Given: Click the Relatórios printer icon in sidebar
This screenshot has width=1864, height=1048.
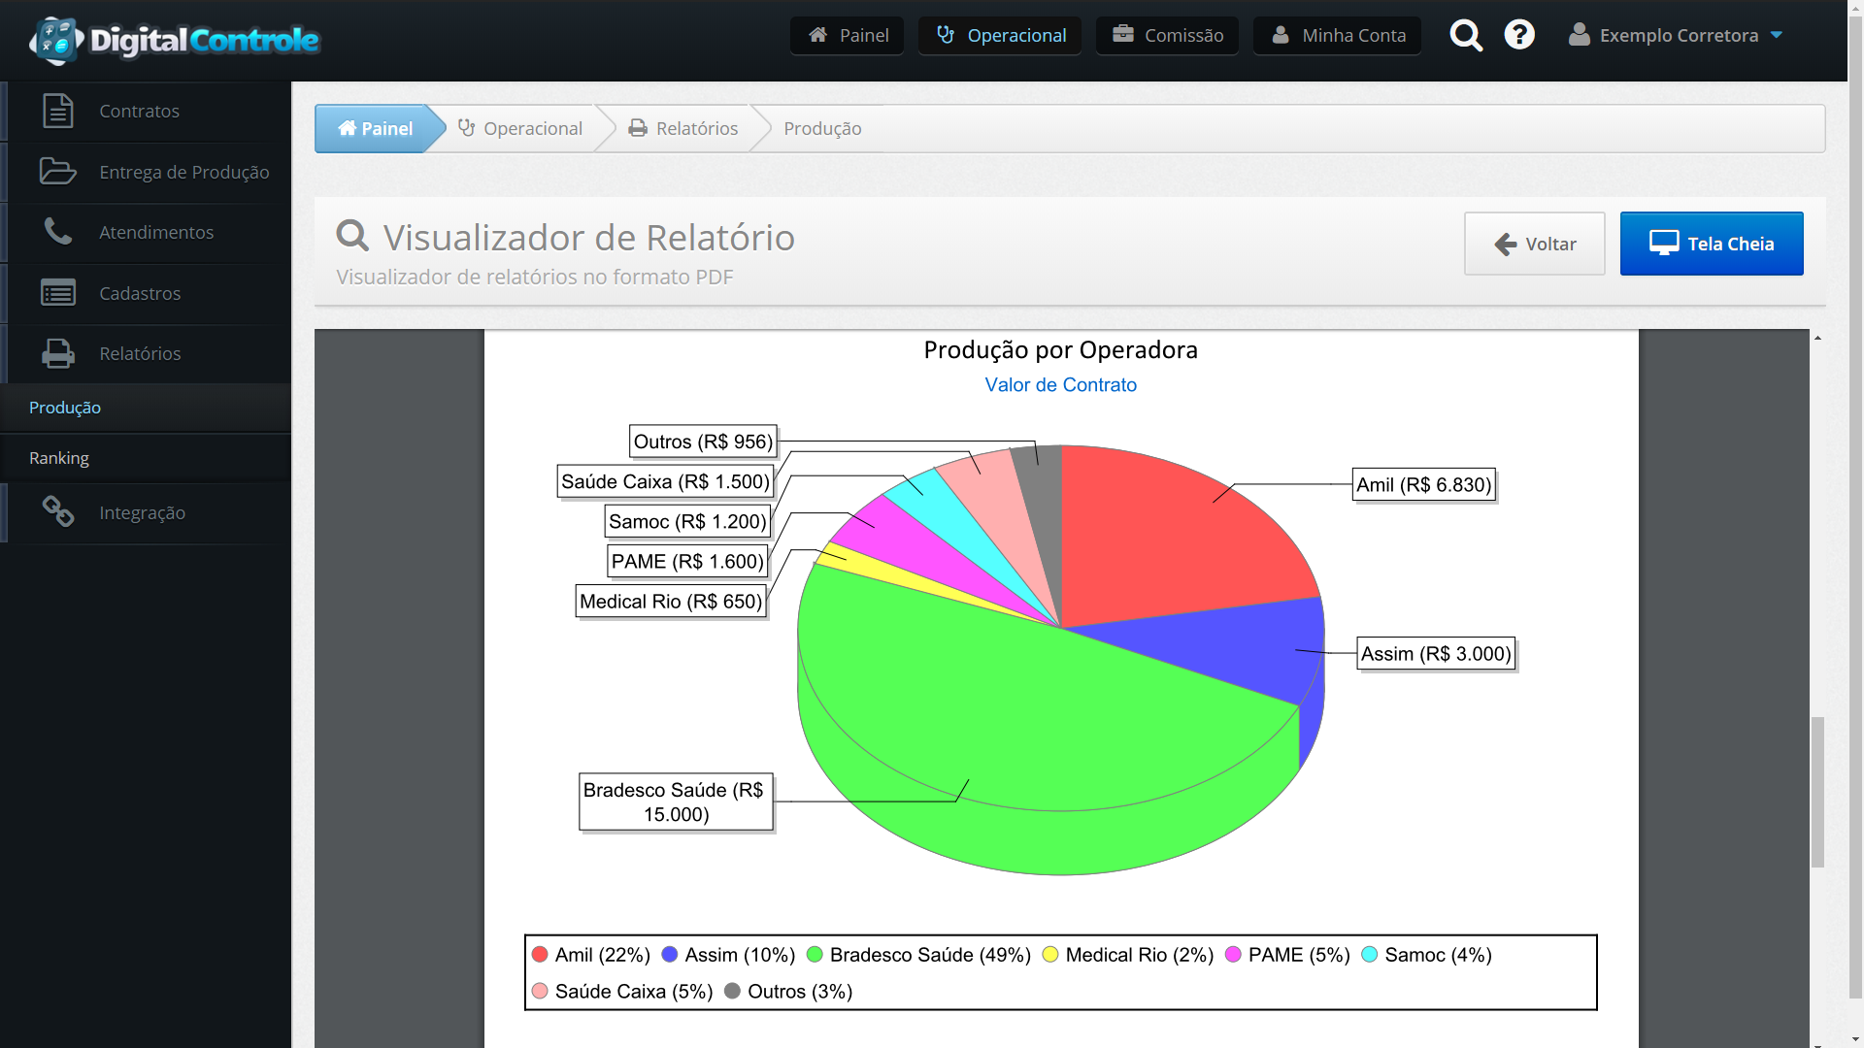Looking at the screenshot, I should point(58,353).
